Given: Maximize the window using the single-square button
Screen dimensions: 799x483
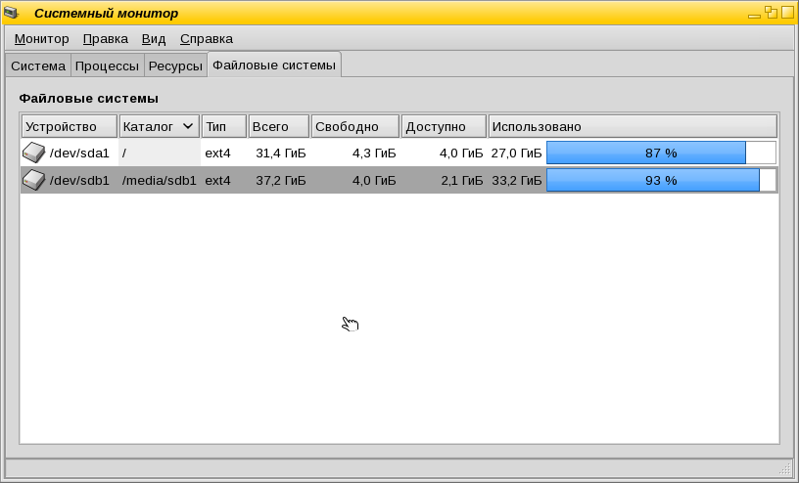Looking at the screenshot, I should point(788,12).
